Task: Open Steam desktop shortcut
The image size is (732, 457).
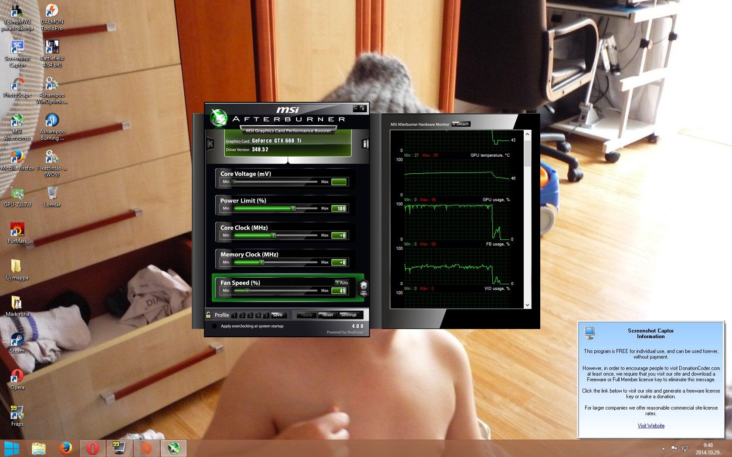Action: (x=17, y=343)
